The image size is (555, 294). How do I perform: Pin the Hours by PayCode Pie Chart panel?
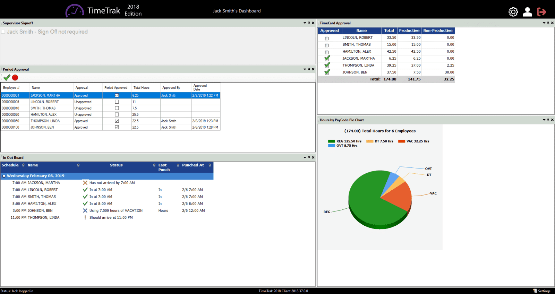click(x=548, y=120)
